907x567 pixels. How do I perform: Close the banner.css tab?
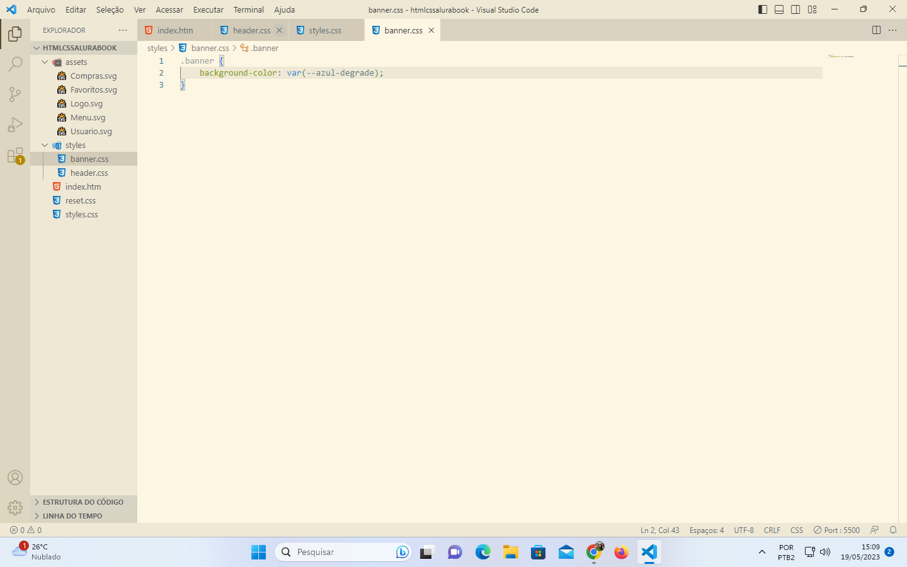coord(431,30)
